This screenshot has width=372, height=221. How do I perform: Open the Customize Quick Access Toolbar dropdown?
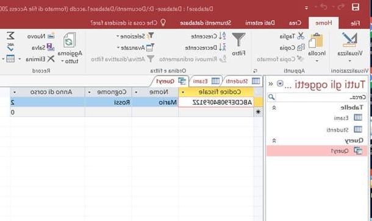pos(307,8)
